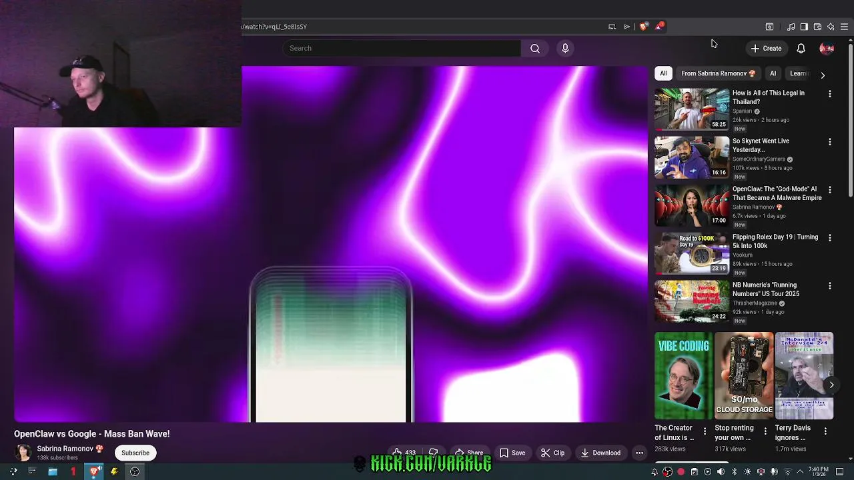Open Leo AI sparkle icon
Viewport: 854px width, 480px height.
[x=831, y=27]
